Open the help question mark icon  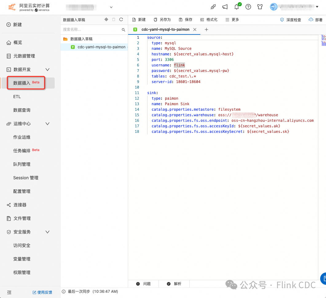tap(248, 7)
